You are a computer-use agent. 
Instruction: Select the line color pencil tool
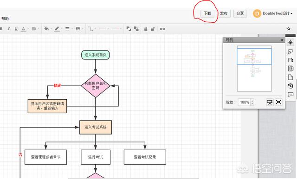click(x=57, y=29)
